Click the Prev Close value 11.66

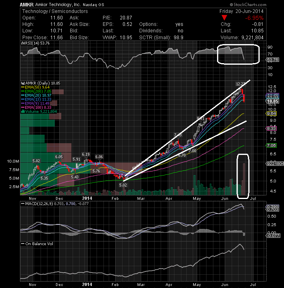point(56,38)
